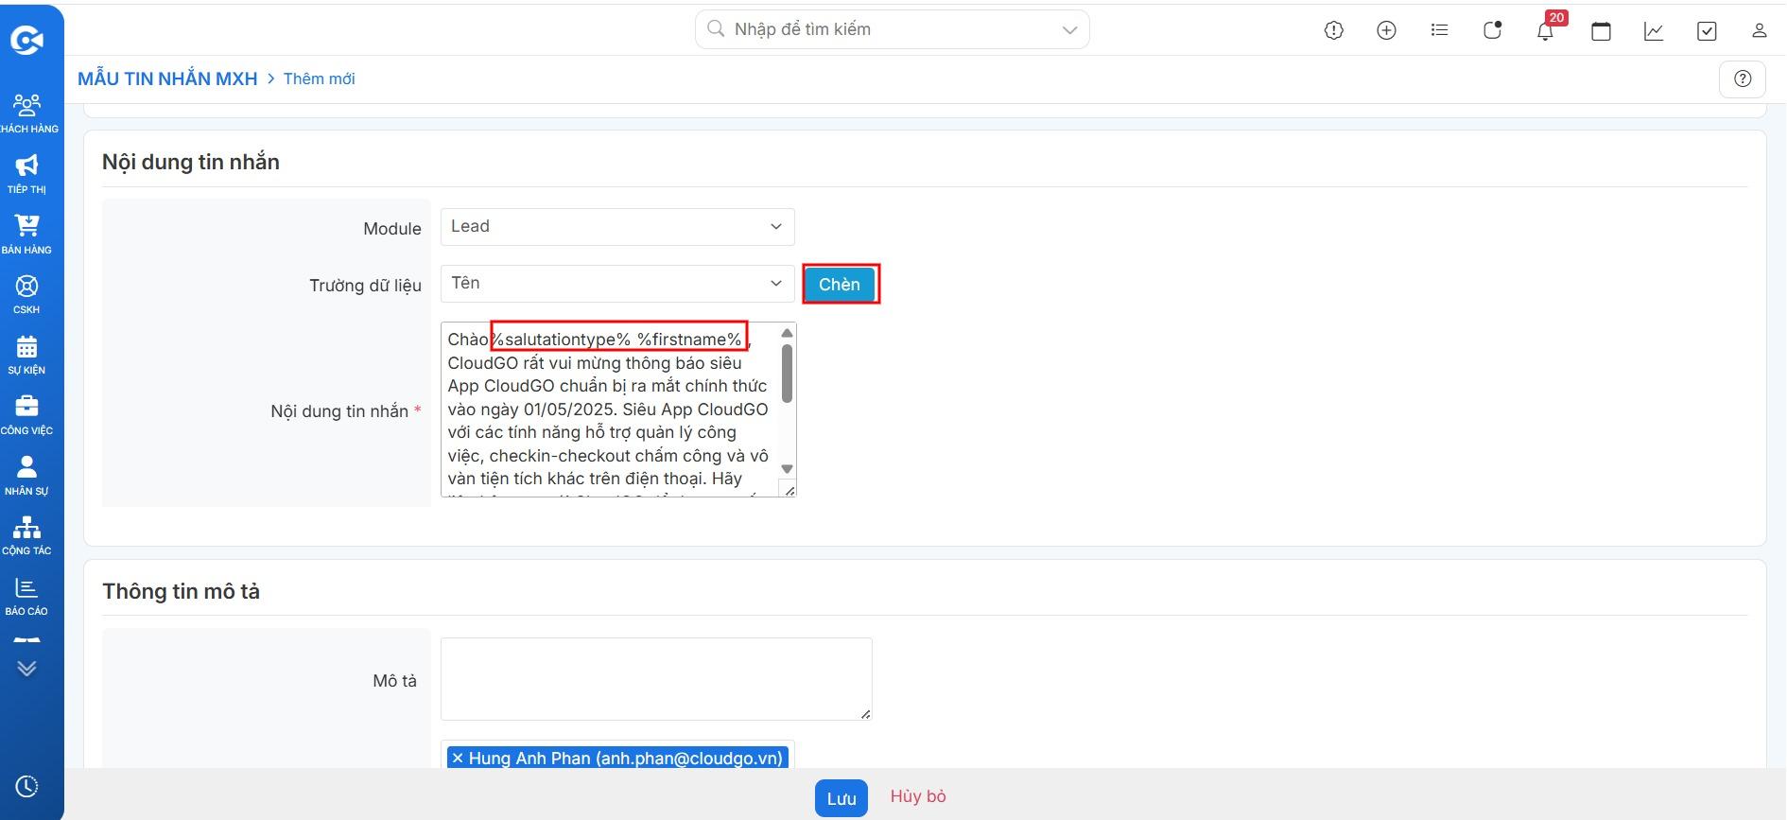Expand the search box dropdown arrow
The image size is (1787, 820).
1069,30
